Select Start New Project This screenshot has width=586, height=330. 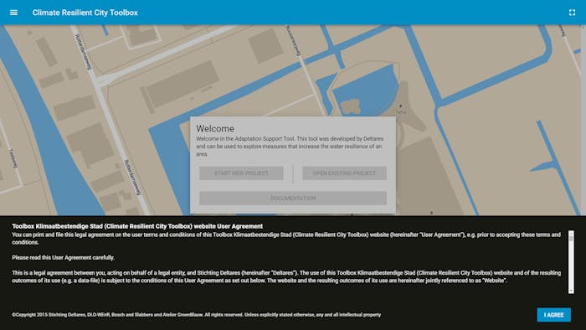tap(241, 173)
